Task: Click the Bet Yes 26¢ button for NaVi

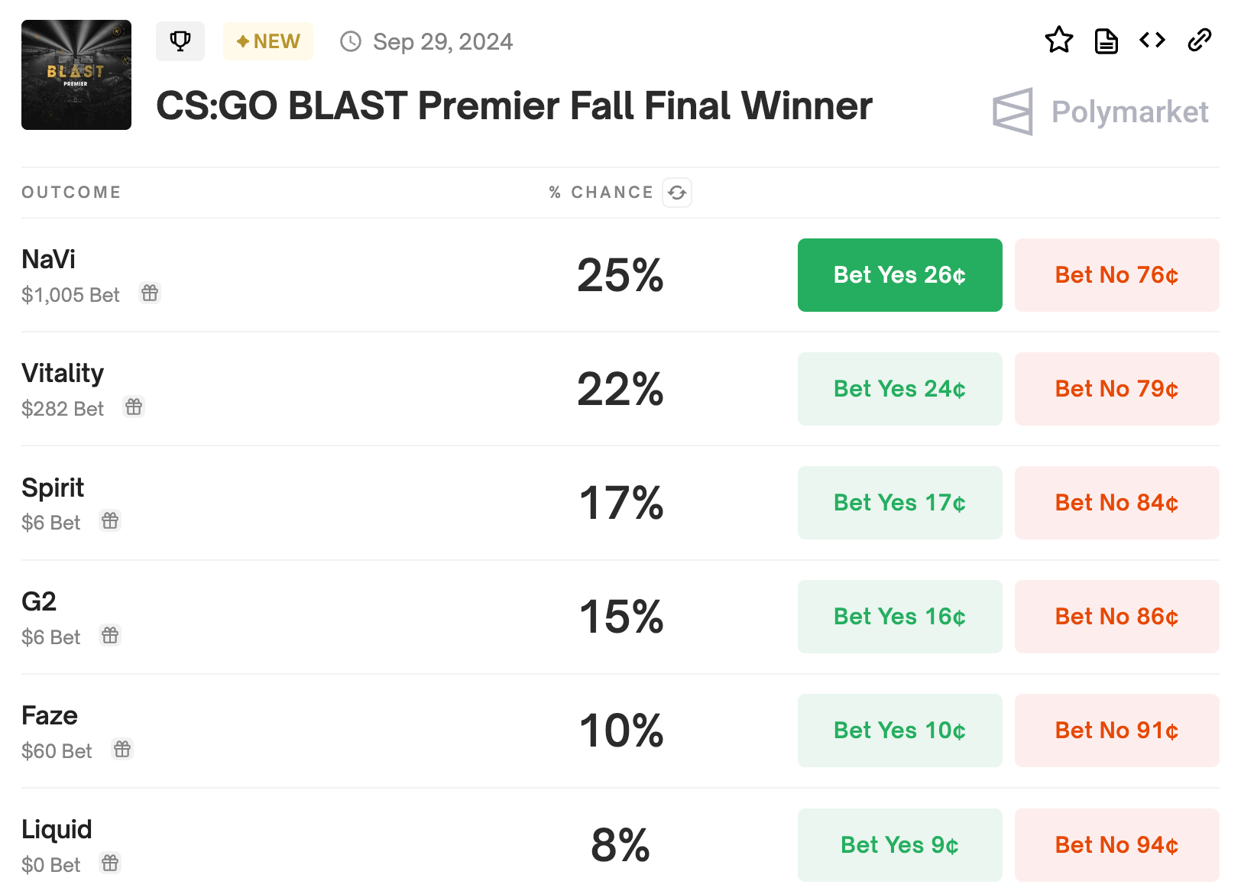Action: [x=899, y=275]
